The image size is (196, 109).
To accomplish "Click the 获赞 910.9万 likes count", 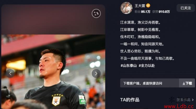I will (161, 12).
